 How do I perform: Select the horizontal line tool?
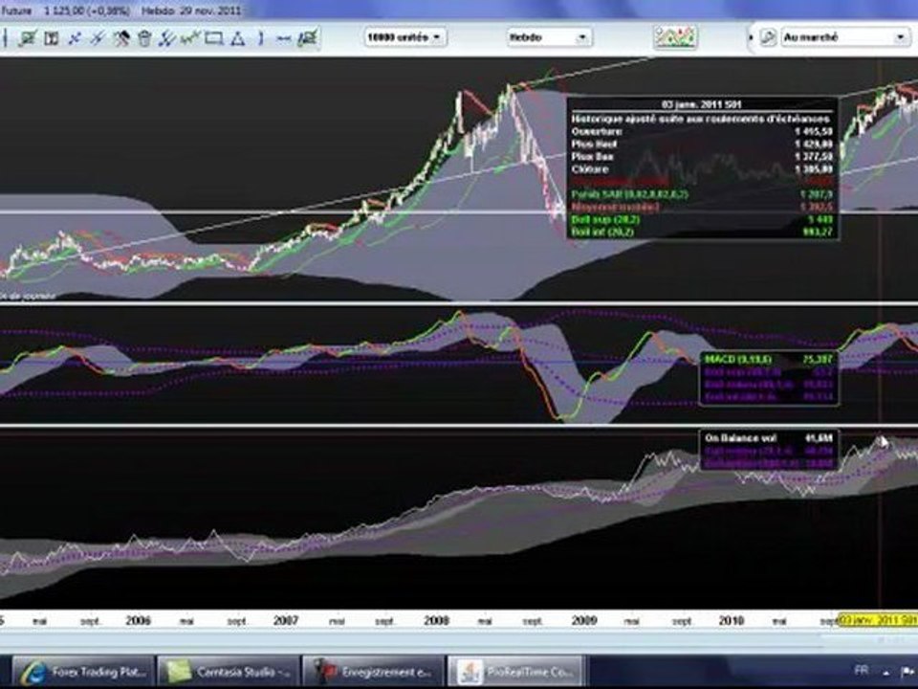[x=284, y=39]
